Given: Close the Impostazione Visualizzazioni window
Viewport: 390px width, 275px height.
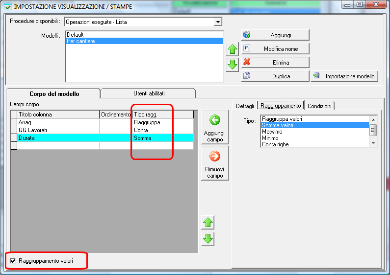Looking at the screenshot, I should (x=376, y=5).
